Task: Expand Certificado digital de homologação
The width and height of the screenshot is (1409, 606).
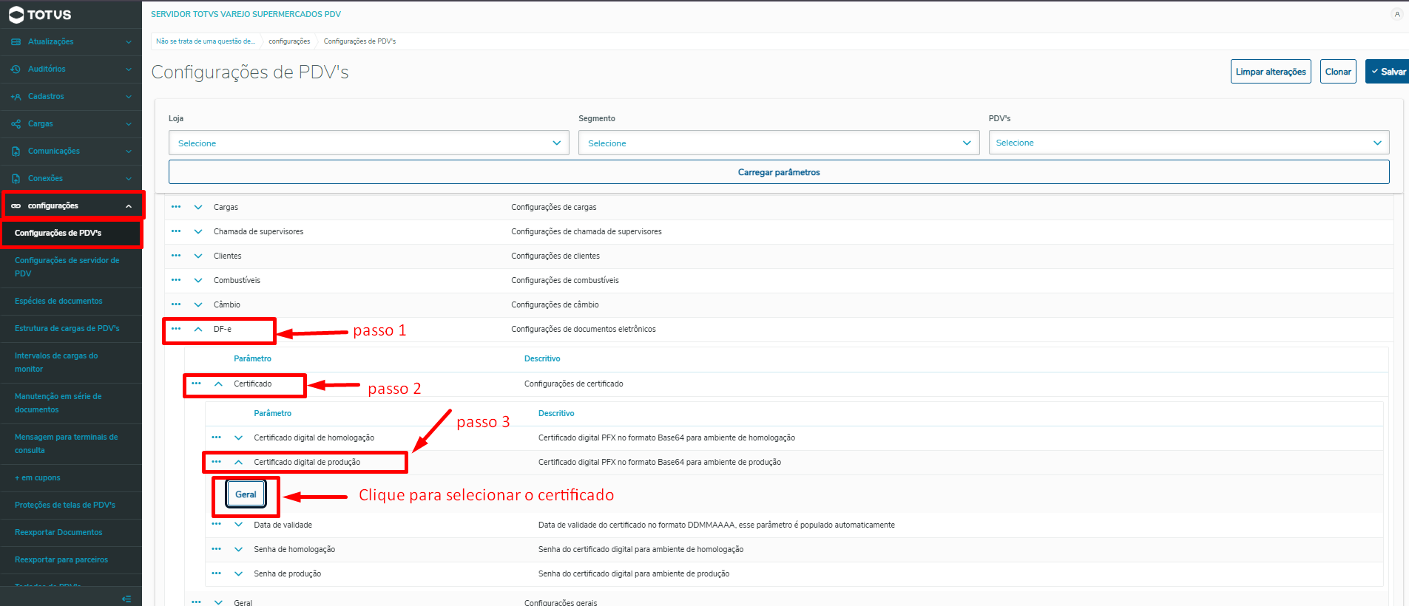Action: 238,438
